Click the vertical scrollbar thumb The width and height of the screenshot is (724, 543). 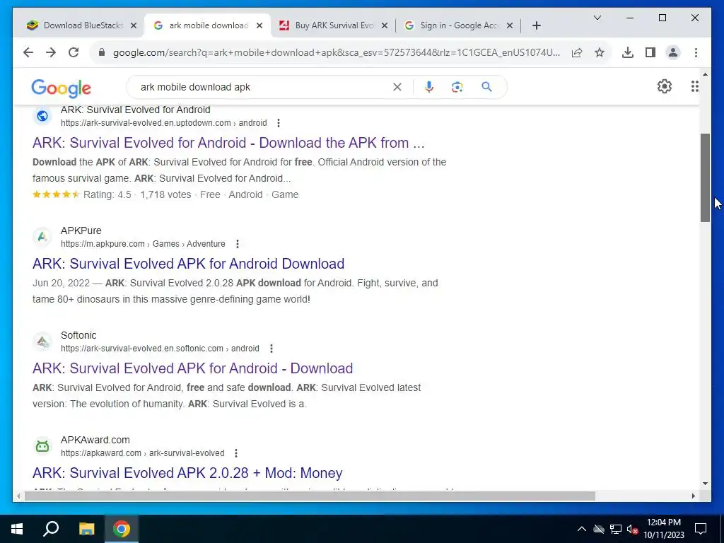click(705, 177)
